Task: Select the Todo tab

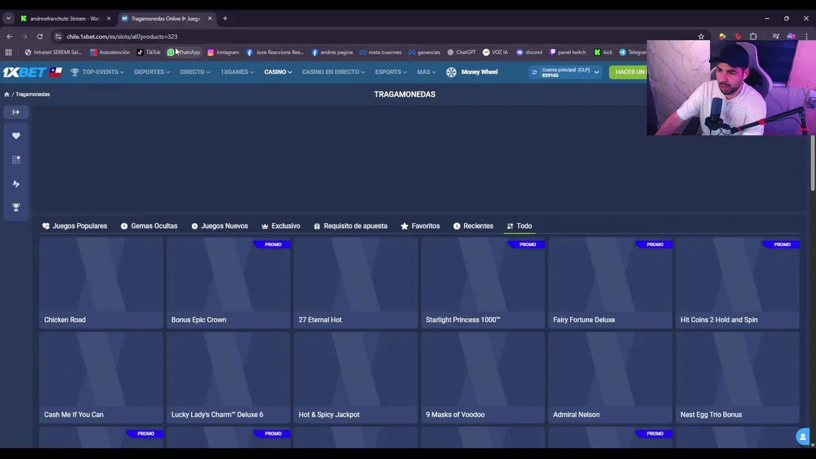Action: 519,226
